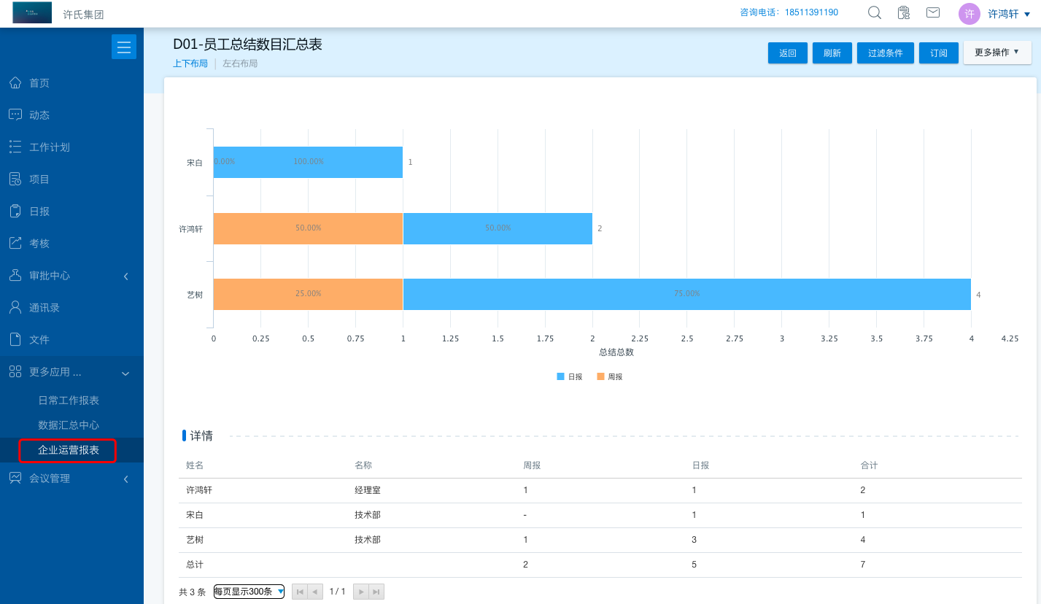Open 更多操作 dropdown button
1041x604 pixels.
pos(997,53)
